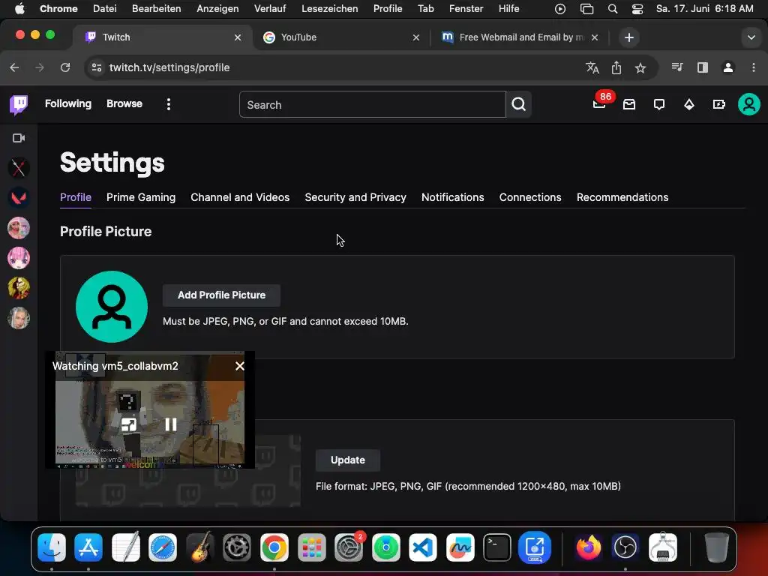The height and width of the screenshot is (576, 768).
Task: Switch to the Free Webmail browser tab
Action: [520, 37]
